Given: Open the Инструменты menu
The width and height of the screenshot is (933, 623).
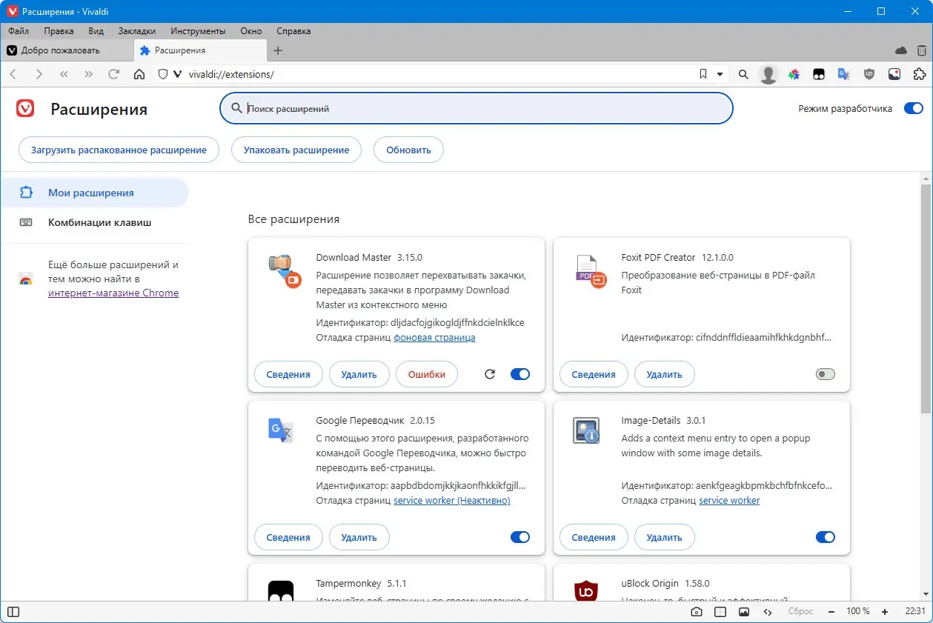Looking at the screenshot, I should pos(198,31).
